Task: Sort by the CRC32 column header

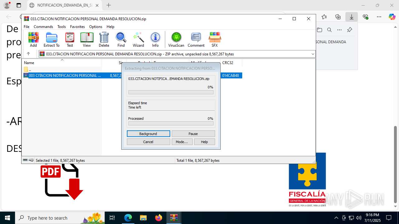Action: (x=231, y=63)
